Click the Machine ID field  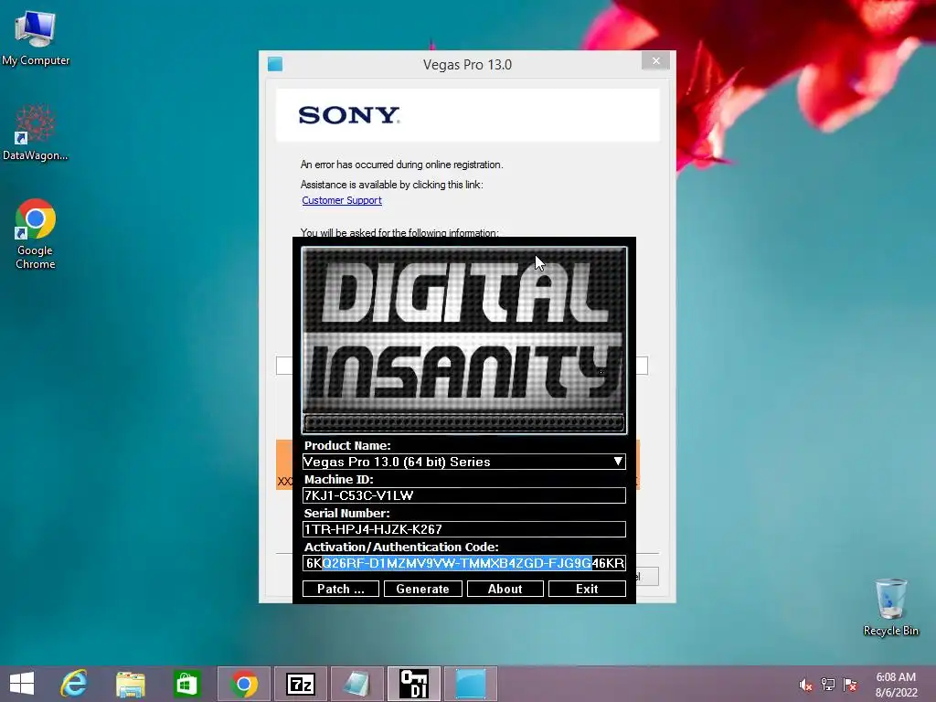pyautogui.click(x=463, y=495)
